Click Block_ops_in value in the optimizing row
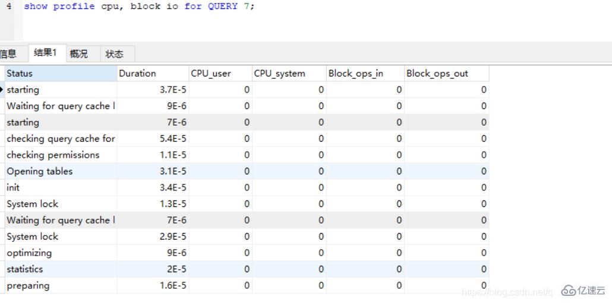This screenshot has height=303, width=612. pyautogui.click(x=399, y=253)
